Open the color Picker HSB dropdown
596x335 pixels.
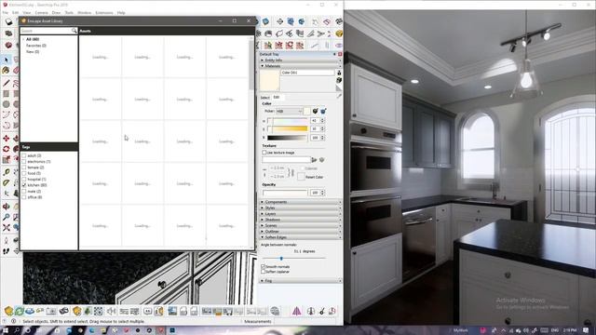289,112
